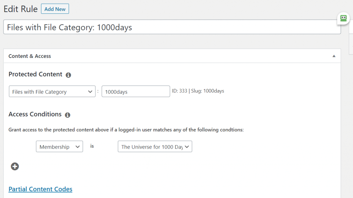The height and width of the screenshot is (198, 353).
Task: Click the Grant access description text
Action: point(126,130)
